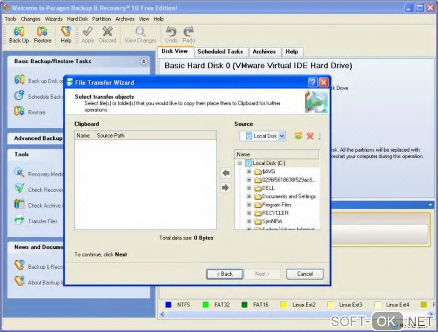Expand the SymNRA folder node
The height and width of the screenshot is (332, 438).
pos(249,221)
